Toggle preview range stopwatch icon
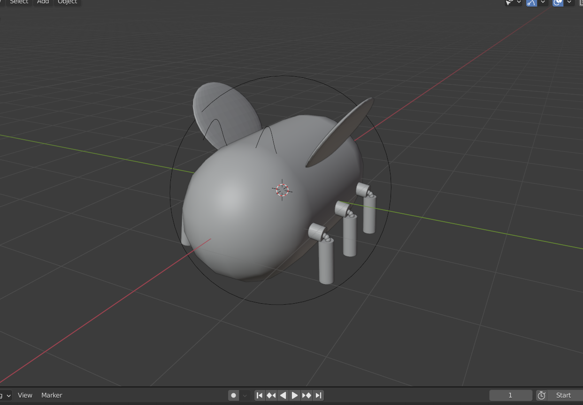Image resolution: width=583 pixels, height=405 pixels. pos(541,395)
